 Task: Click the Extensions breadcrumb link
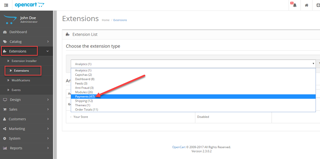(120, 20)
